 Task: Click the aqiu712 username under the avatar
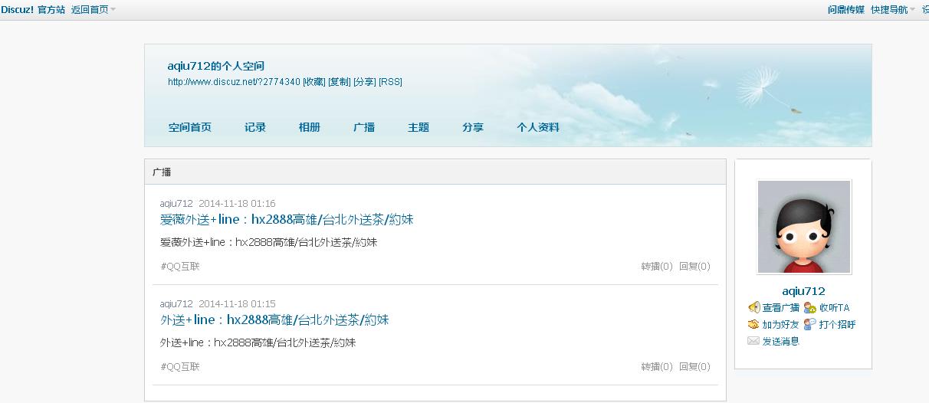click(x=803, y=291)
